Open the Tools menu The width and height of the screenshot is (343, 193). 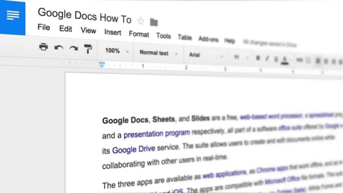(x=163, y=35)
